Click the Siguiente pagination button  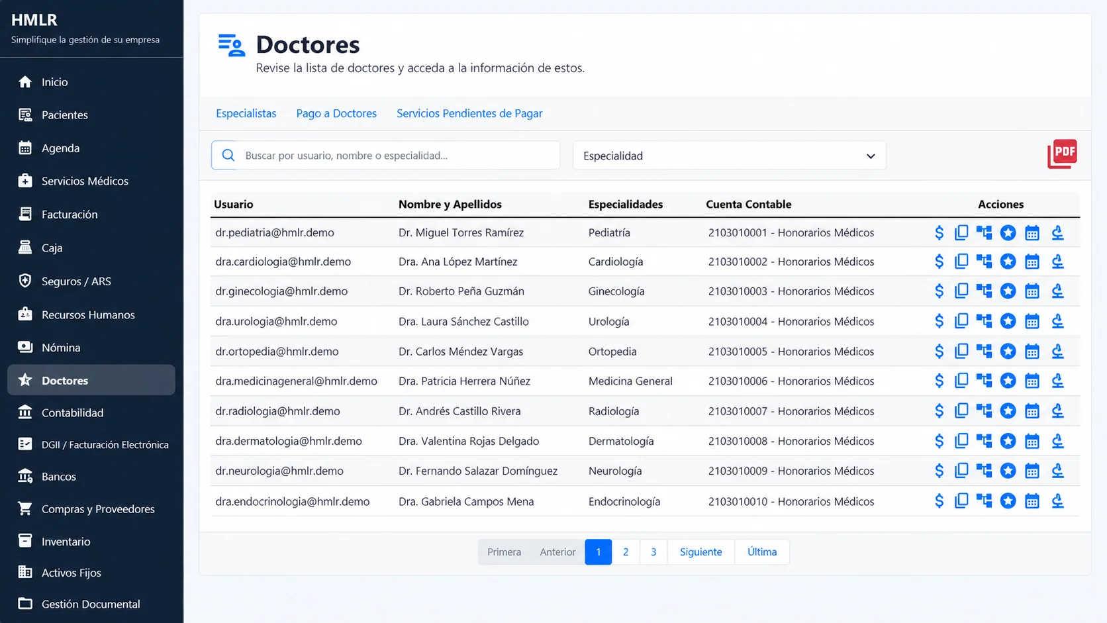pyautogui.click(x=701, y=551)
